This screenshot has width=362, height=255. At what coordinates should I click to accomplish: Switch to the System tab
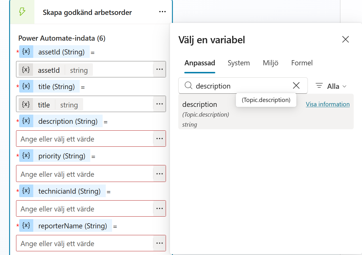(x=239, y=63)
